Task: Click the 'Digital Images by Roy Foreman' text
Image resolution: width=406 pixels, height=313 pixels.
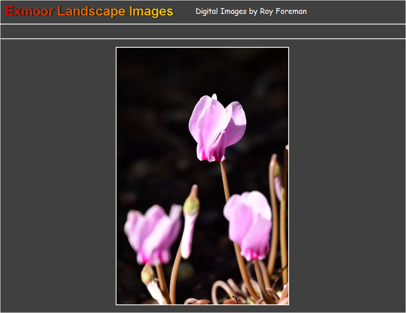Action: click(251, 11)
